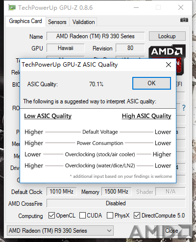Click the additional input footnote text
This screenshot has height=242, width=196.
[x=121, y=176]
